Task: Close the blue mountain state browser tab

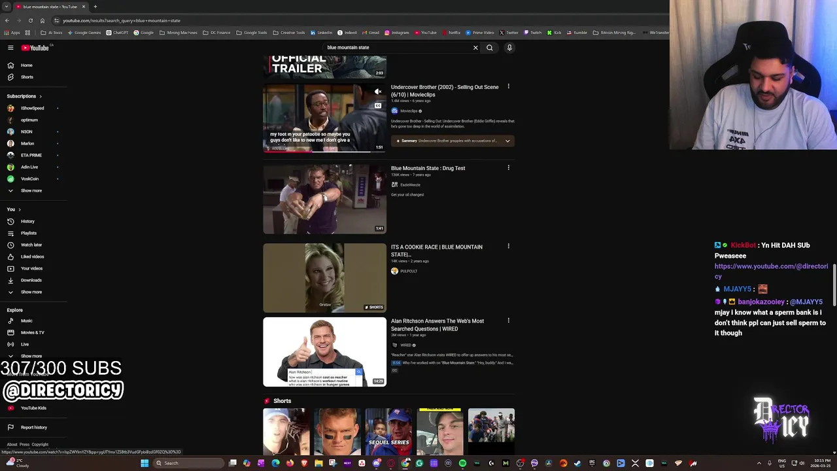Action: click(84, 7)
